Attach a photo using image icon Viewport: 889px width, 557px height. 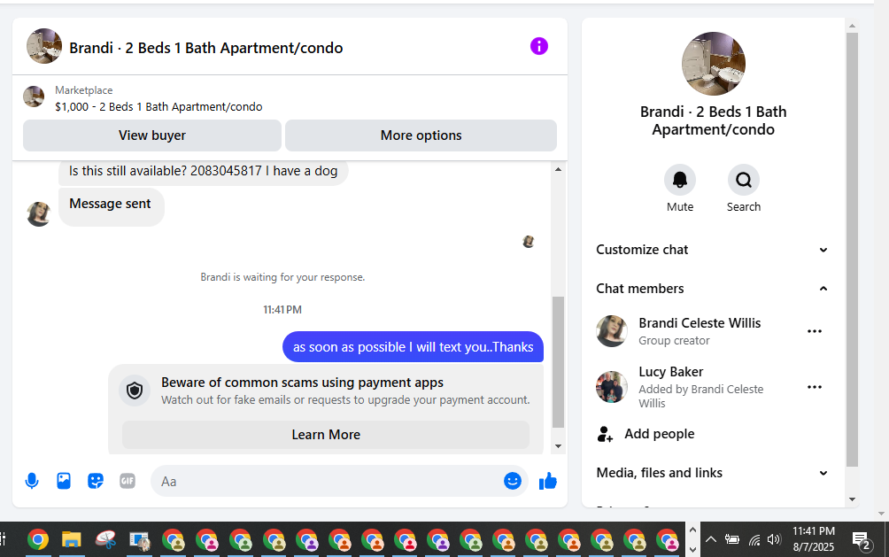[64, 481]
